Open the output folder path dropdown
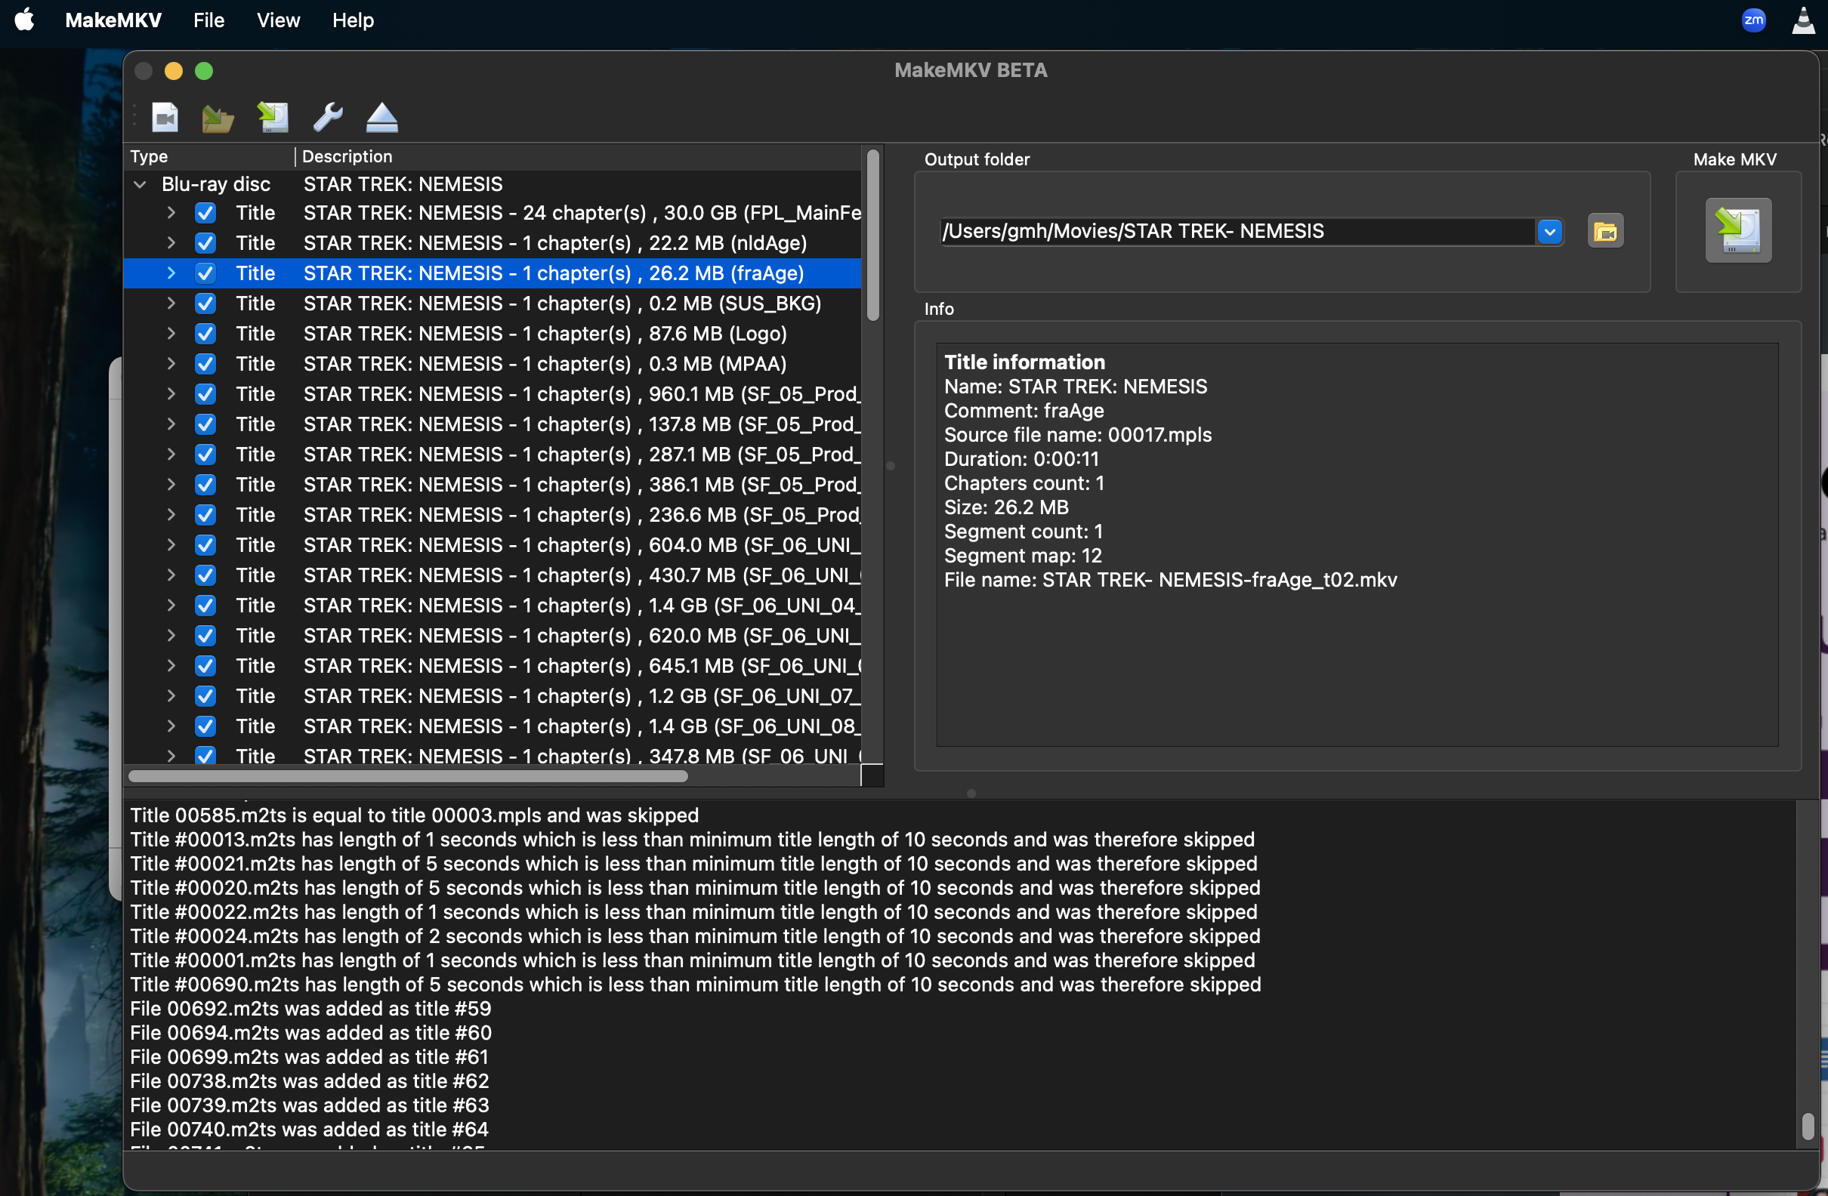1828x1196 pixels. tap(1549, 231)
